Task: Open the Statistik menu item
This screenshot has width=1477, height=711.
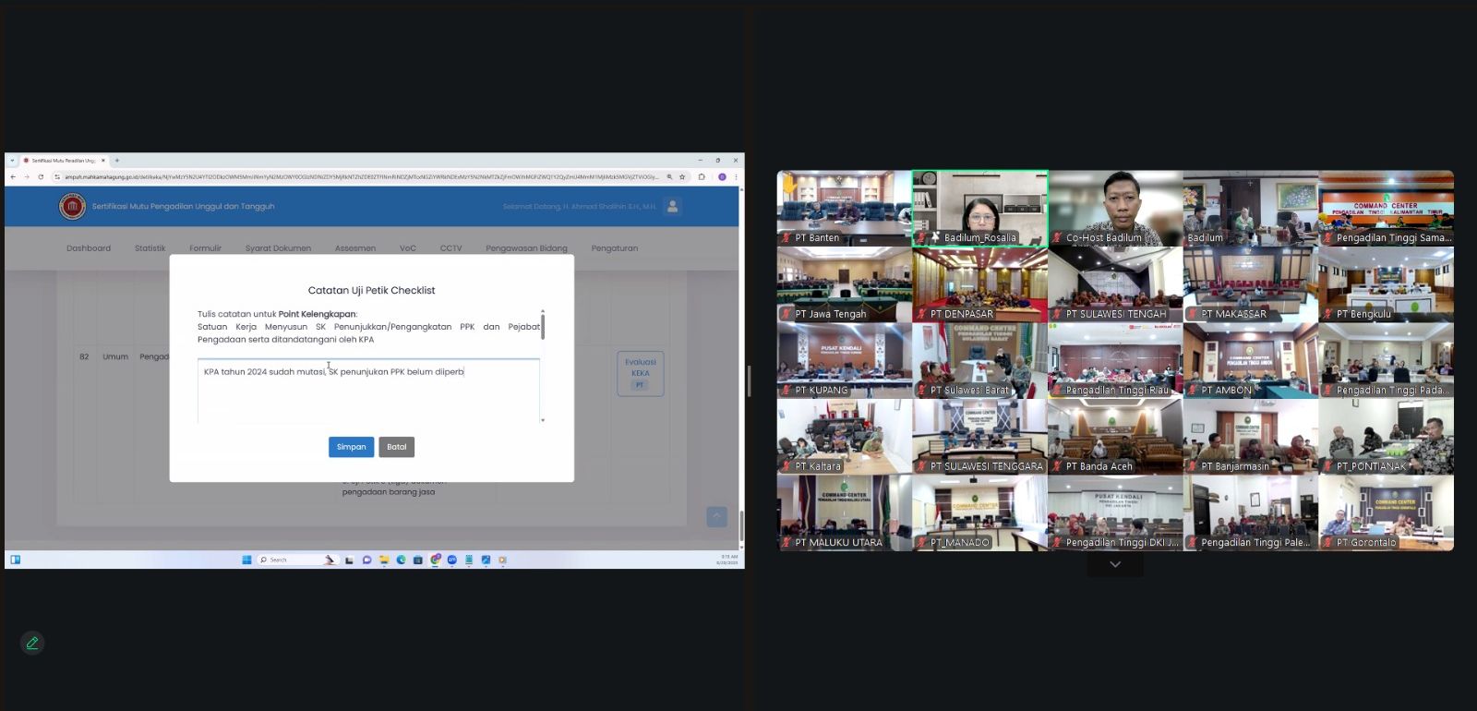Action: click(150, 248)
